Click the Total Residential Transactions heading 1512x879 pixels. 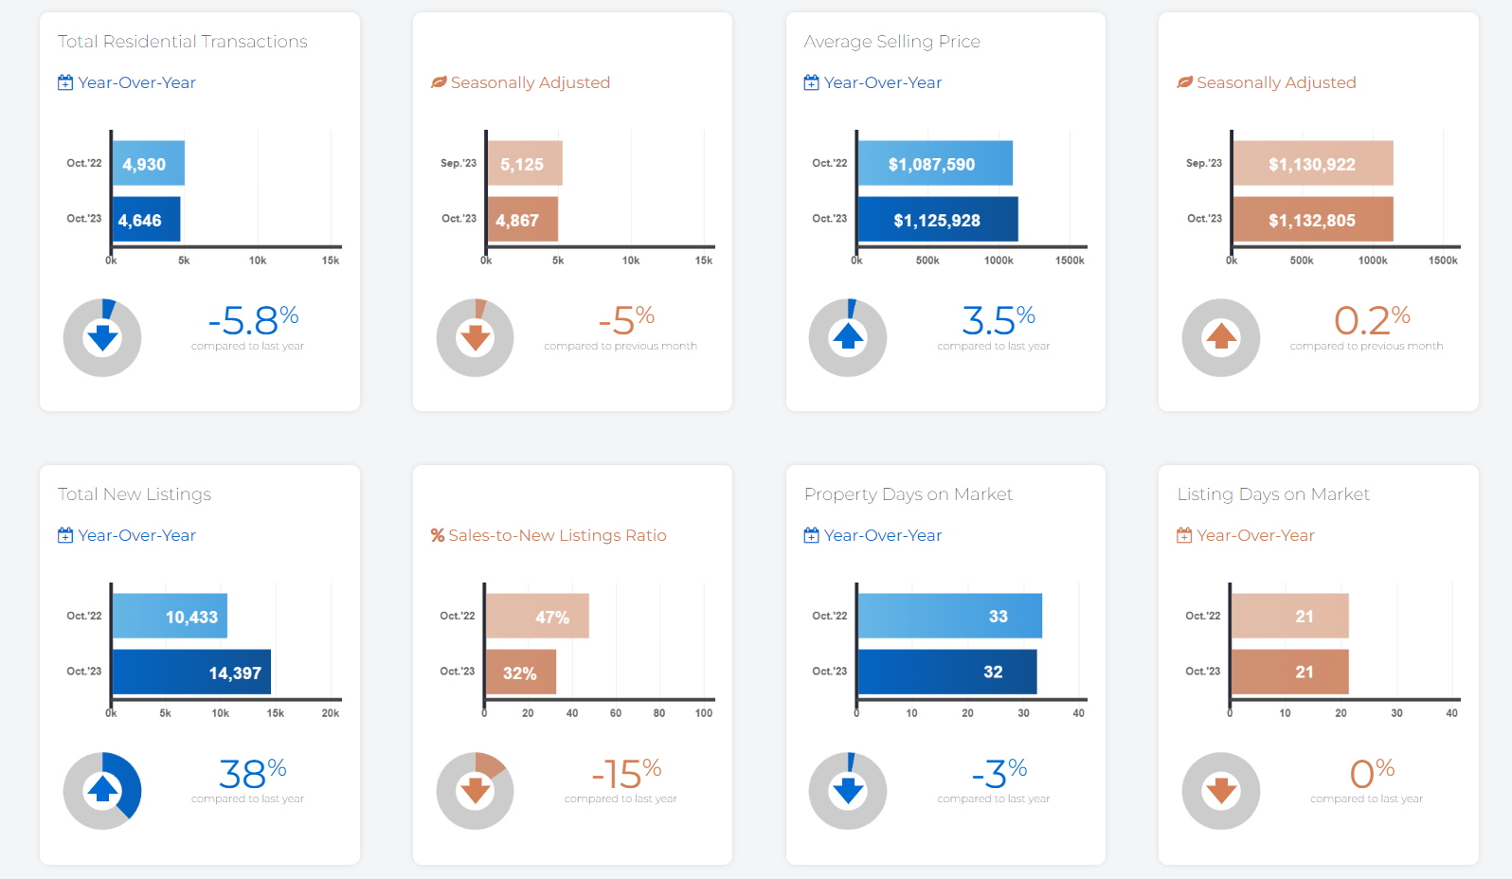183,42
